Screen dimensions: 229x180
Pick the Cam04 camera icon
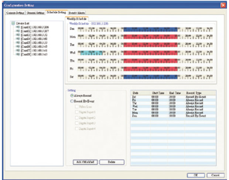tap(18, 39)
